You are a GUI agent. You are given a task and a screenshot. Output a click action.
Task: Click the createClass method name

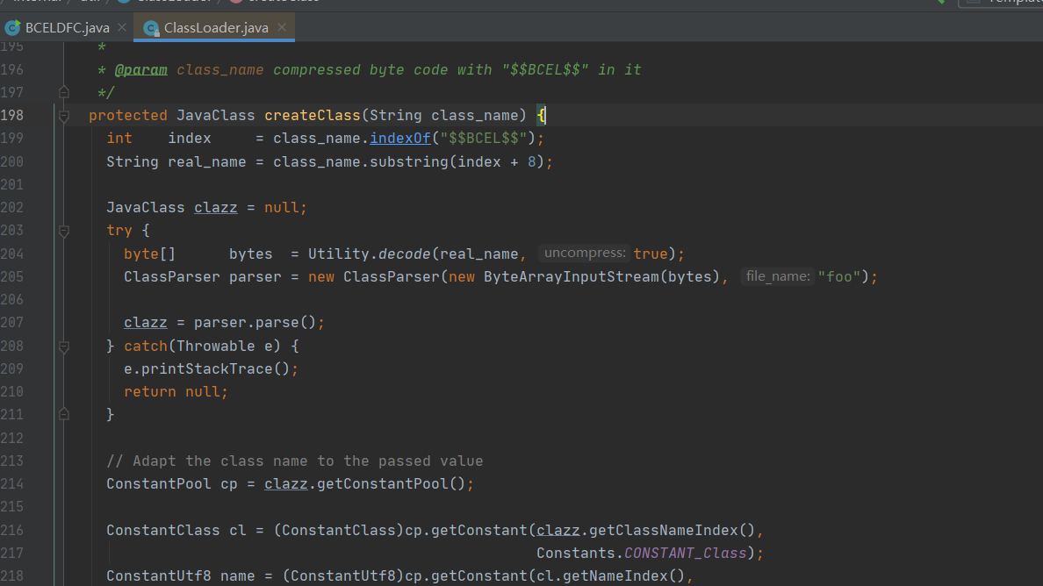coord(312,116)
